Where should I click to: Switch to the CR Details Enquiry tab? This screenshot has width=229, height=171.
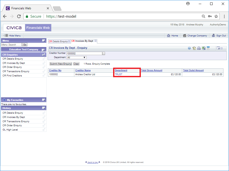[x=58, y=41]
